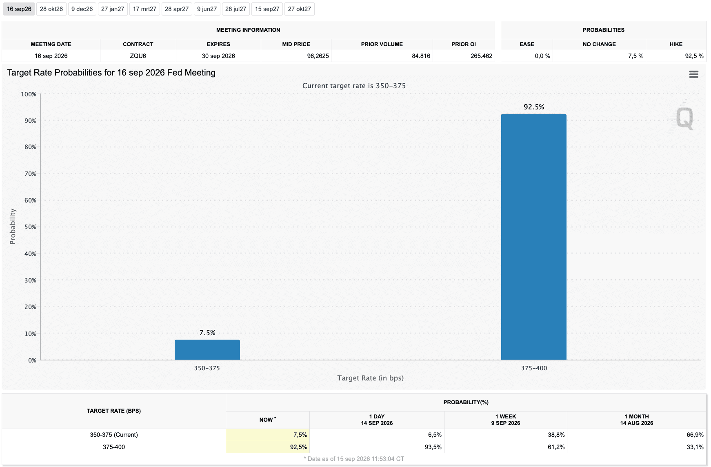The height and width of the screenshot is (467, 711).
Task: Click the 1 MONTH 14 AUG 2026 header
Action: tap(637, 420)
